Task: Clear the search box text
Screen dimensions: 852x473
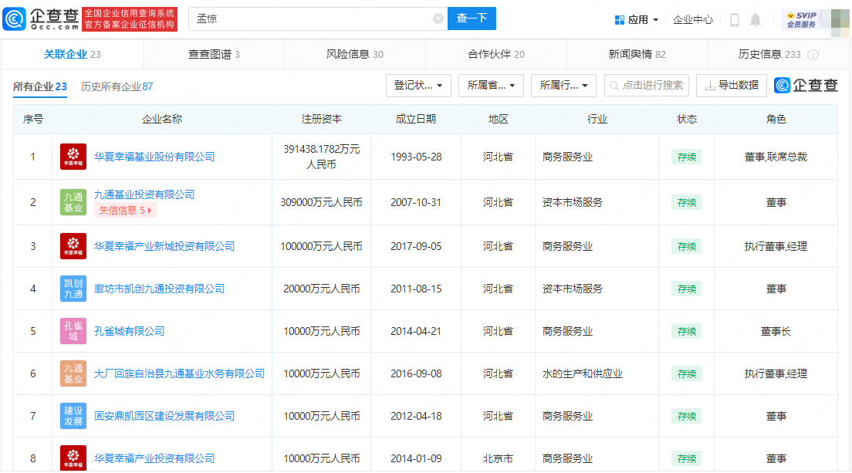Action: pos(438,19)
